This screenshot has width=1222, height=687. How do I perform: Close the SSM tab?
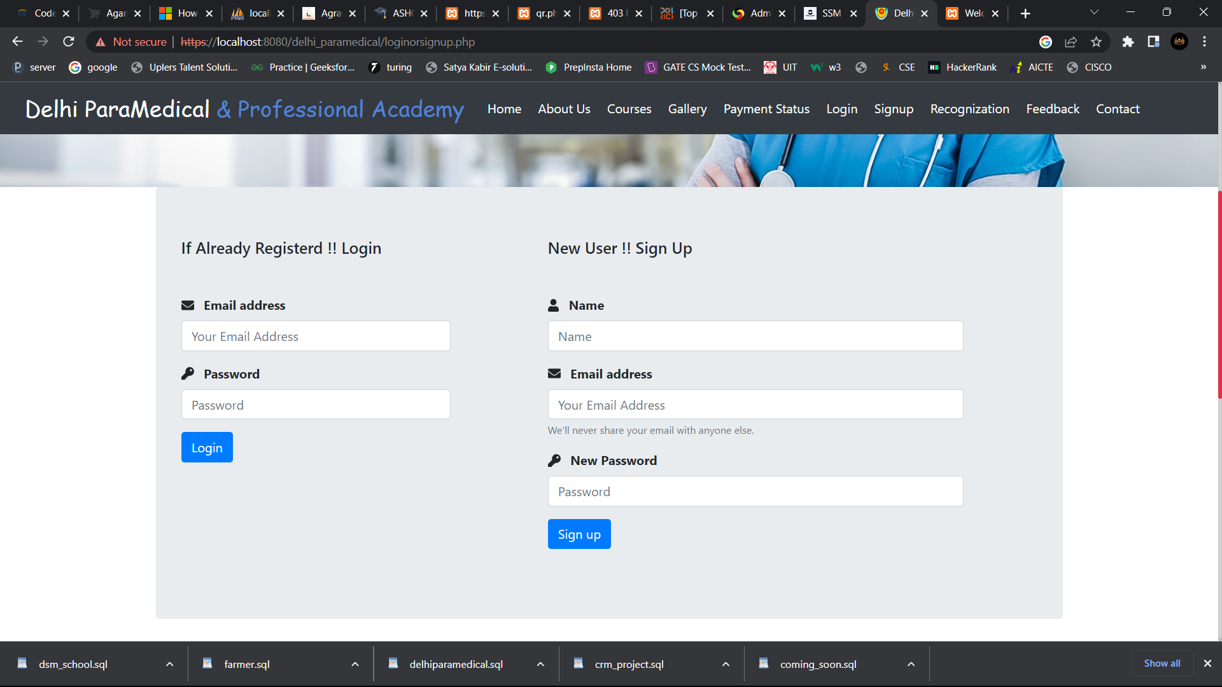point(853,13)
